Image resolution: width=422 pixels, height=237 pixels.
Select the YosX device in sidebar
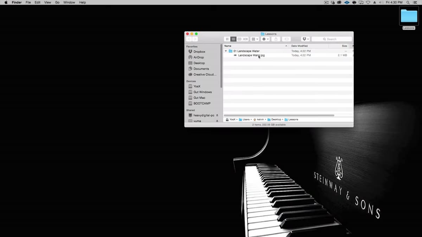pyautogui.click(x=197, y=86)
